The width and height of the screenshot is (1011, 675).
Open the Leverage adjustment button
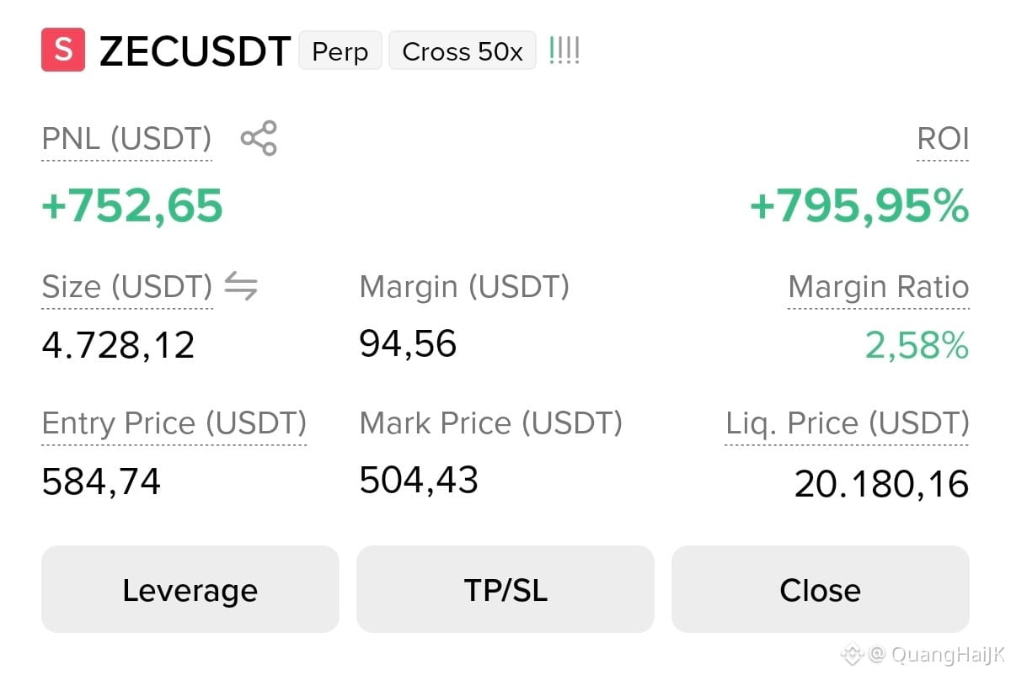pos(190,589)
